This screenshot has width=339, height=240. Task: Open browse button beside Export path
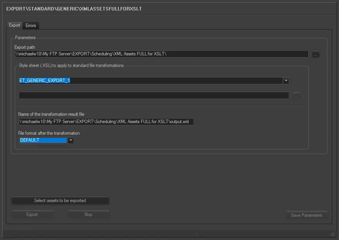click(316, 55)
